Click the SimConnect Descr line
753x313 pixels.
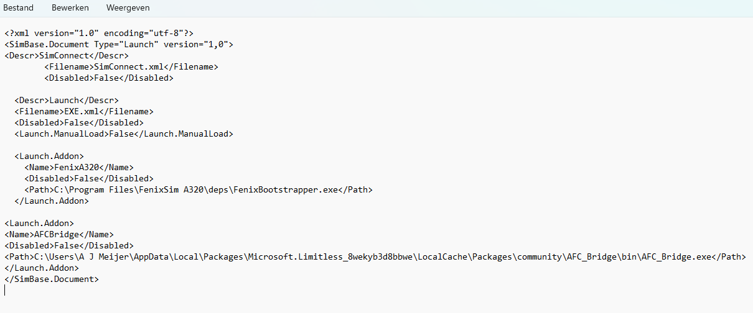[x=67, y=55]
